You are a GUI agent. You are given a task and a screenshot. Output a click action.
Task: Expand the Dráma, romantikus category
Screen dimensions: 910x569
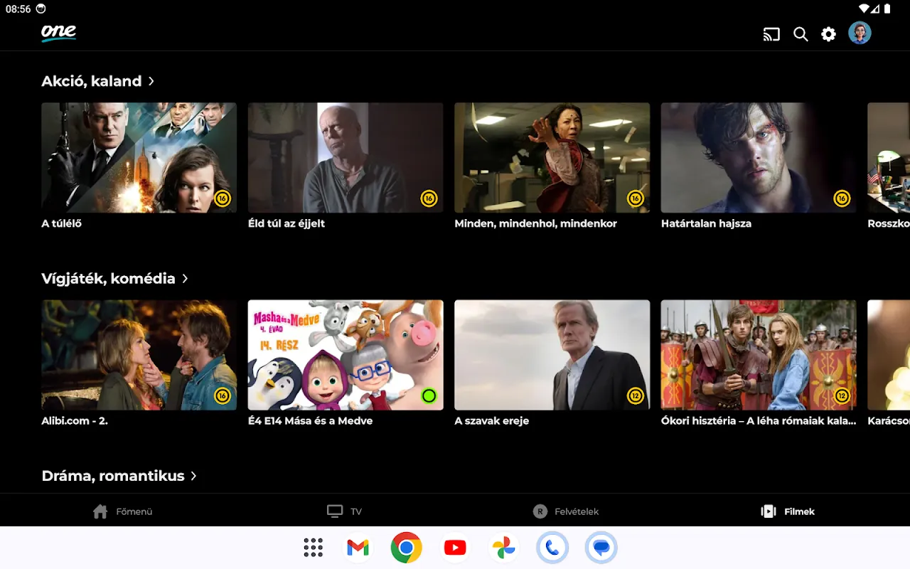(x=119, y=476)
